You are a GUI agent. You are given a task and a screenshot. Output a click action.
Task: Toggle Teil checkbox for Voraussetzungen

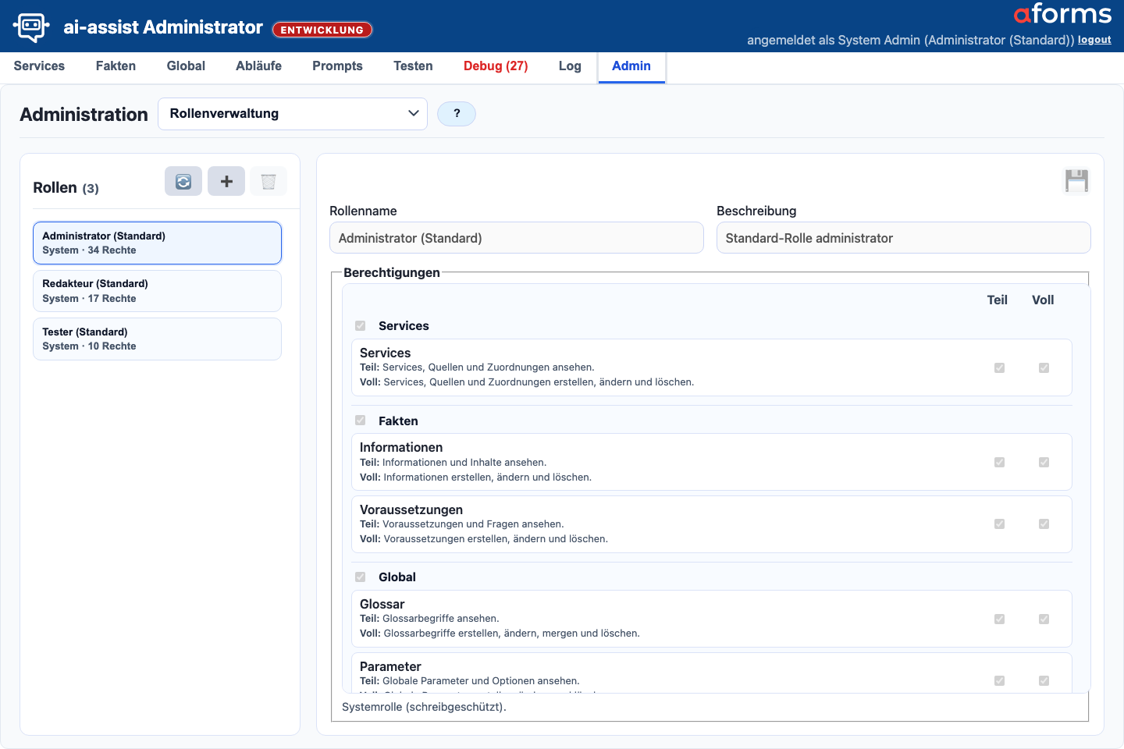tap(999, 524)
